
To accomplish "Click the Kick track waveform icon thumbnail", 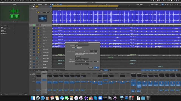I will tap(43, 18).
